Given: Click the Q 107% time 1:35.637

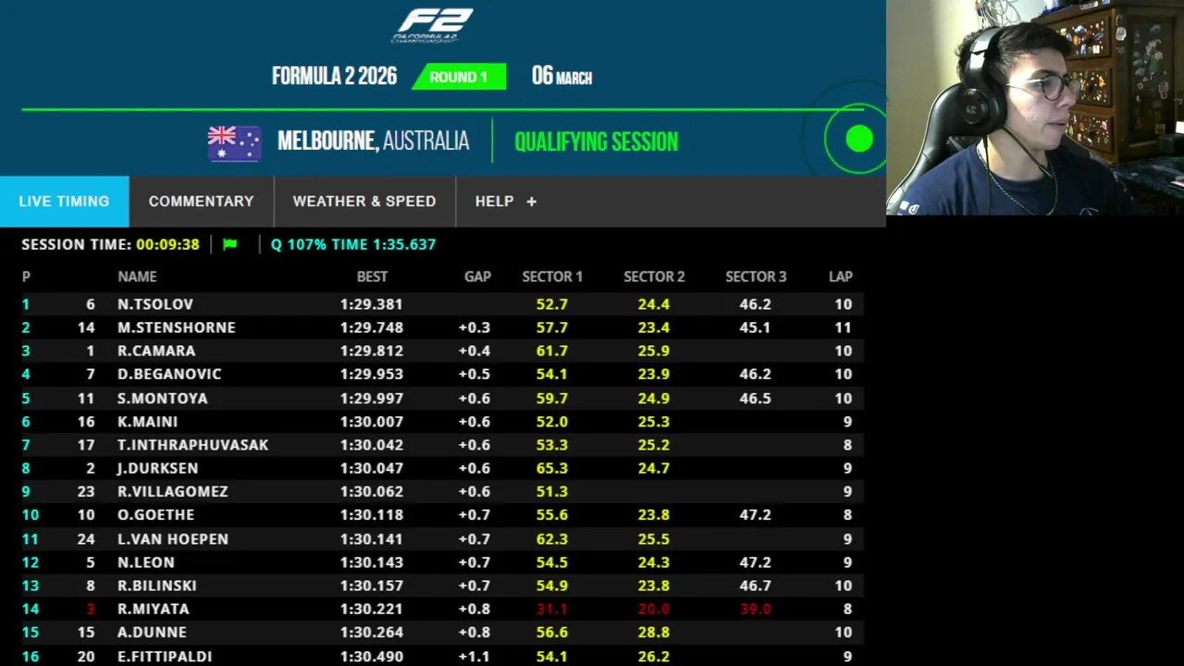Looking at the screenshot, I should click(x=353, y=244).
